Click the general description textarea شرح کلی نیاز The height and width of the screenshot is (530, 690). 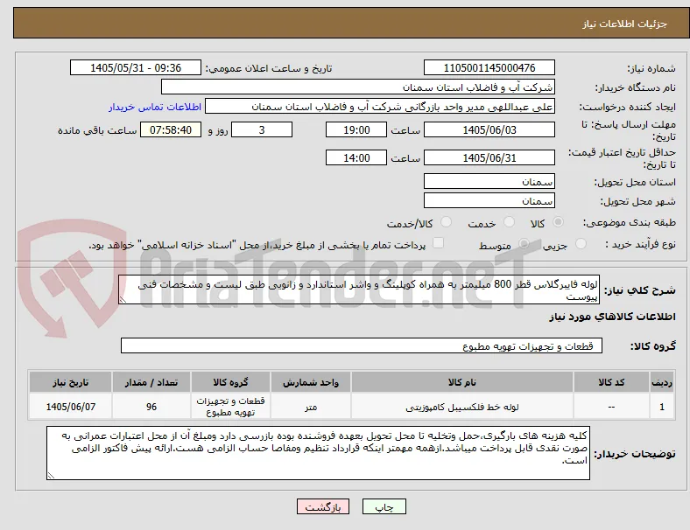pos(359,289)
